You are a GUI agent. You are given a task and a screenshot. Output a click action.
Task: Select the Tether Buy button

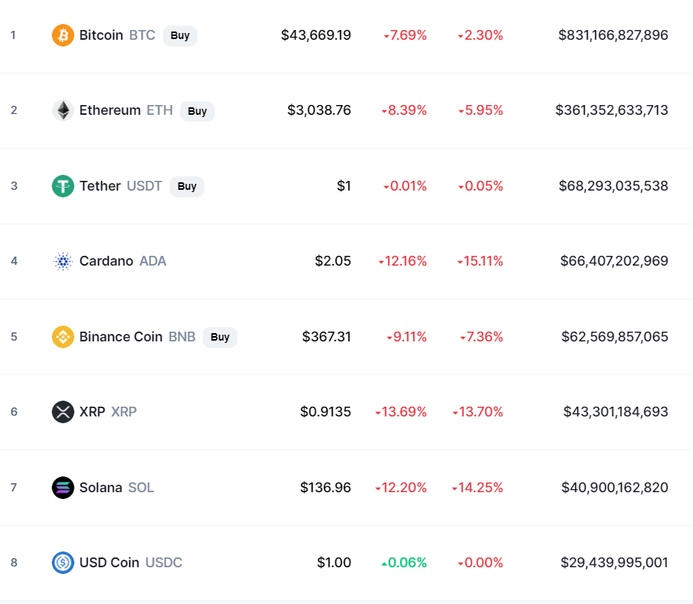[x=187, y=186]
